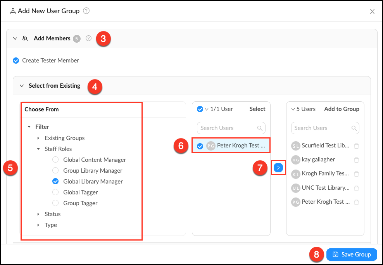This screenshot has width=383, height=265.
Task: Click the trash icon beside kay gallagher
Action: pos(356,159)
